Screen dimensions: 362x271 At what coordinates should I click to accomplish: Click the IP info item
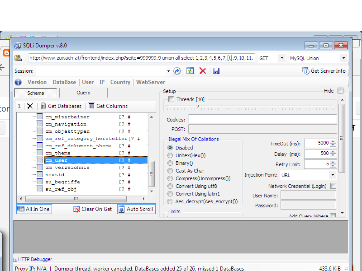click(x=102, y=82)
